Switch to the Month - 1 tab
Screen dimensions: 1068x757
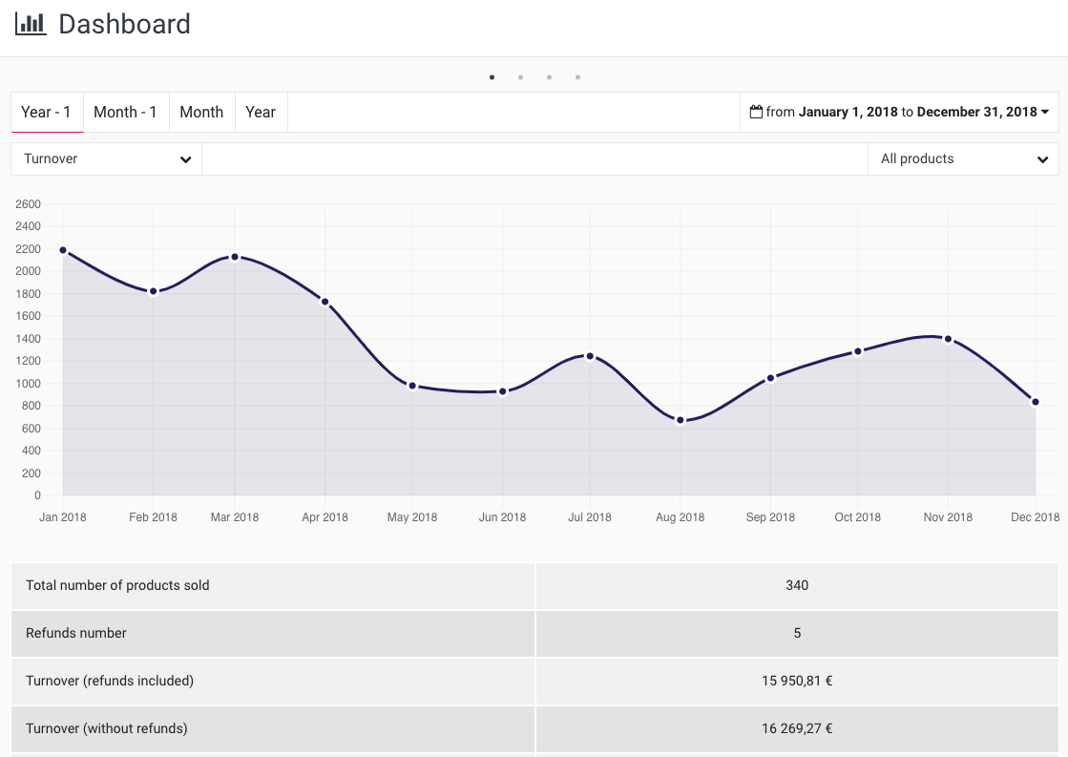coord(125,112)
